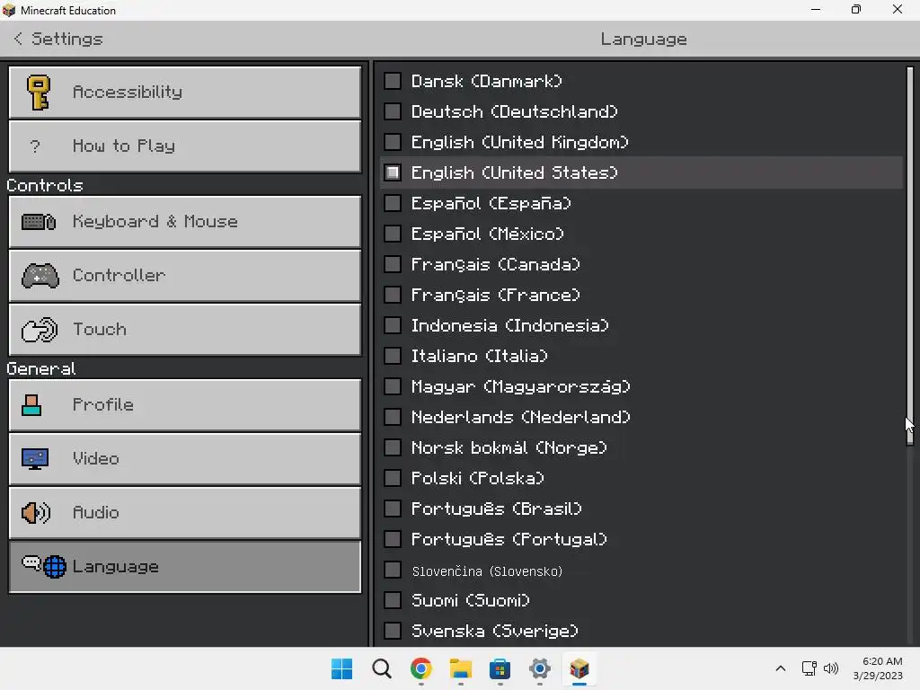Open Audio settings
The image size is (920, 690).
click(185, 513)
